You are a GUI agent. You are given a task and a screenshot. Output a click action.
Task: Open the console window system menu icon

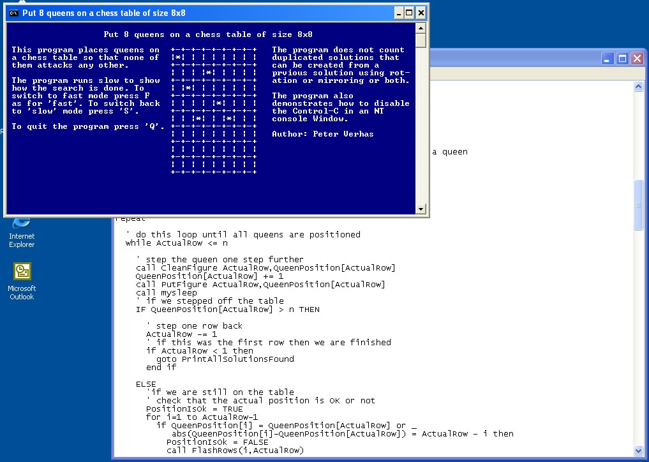click(x=13, y=13)
